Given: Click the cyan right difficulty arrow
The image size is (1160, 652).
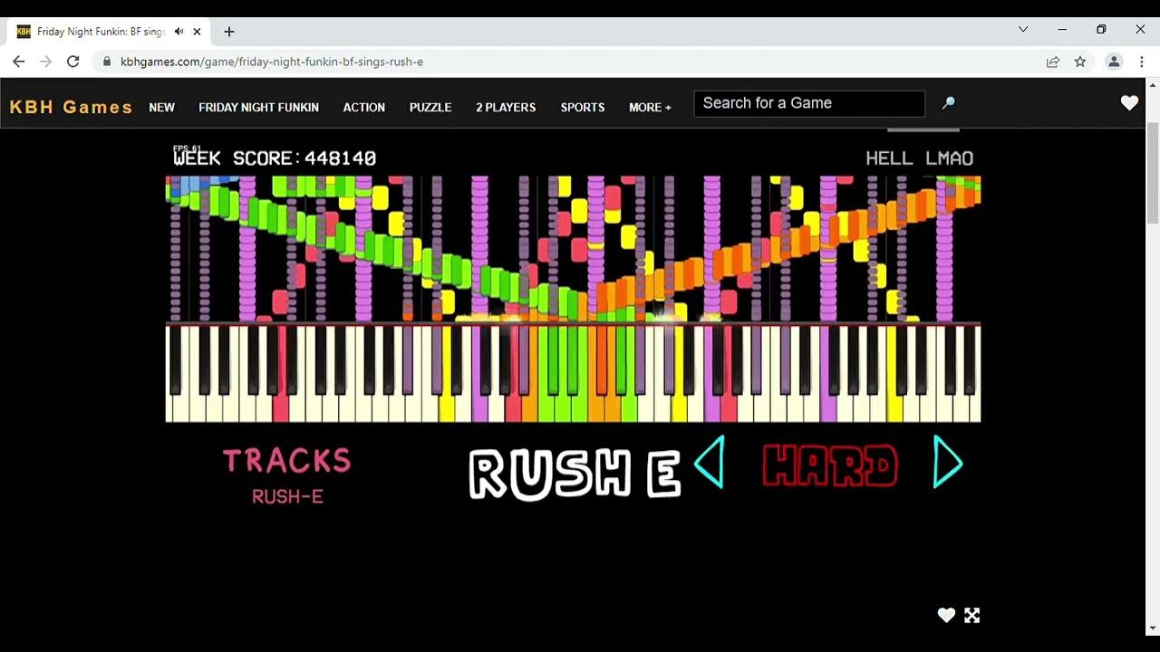Looking at the screenshot, I should (947, 462).
